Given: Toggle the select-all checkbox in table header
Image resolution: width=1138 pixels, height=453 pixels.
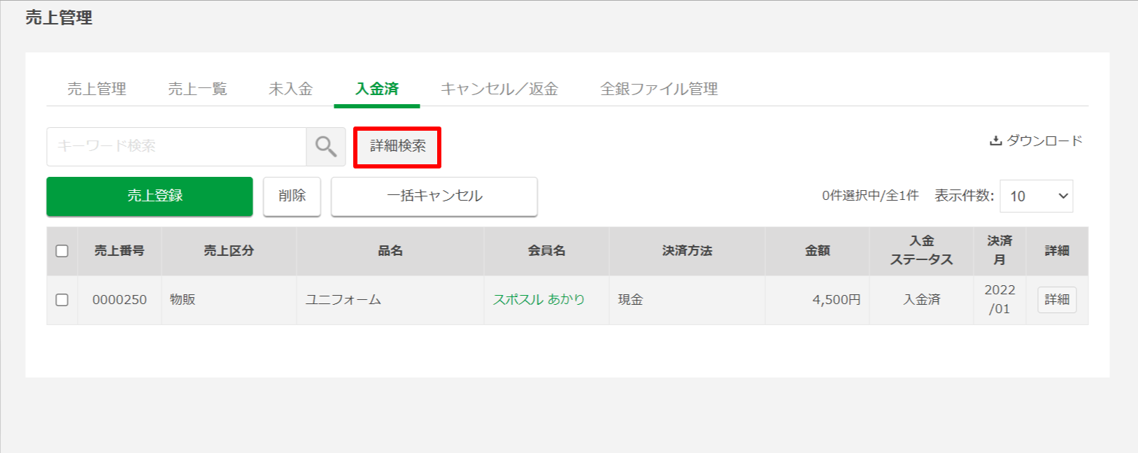Looking at the screenshot, I should tap(62, 250).
